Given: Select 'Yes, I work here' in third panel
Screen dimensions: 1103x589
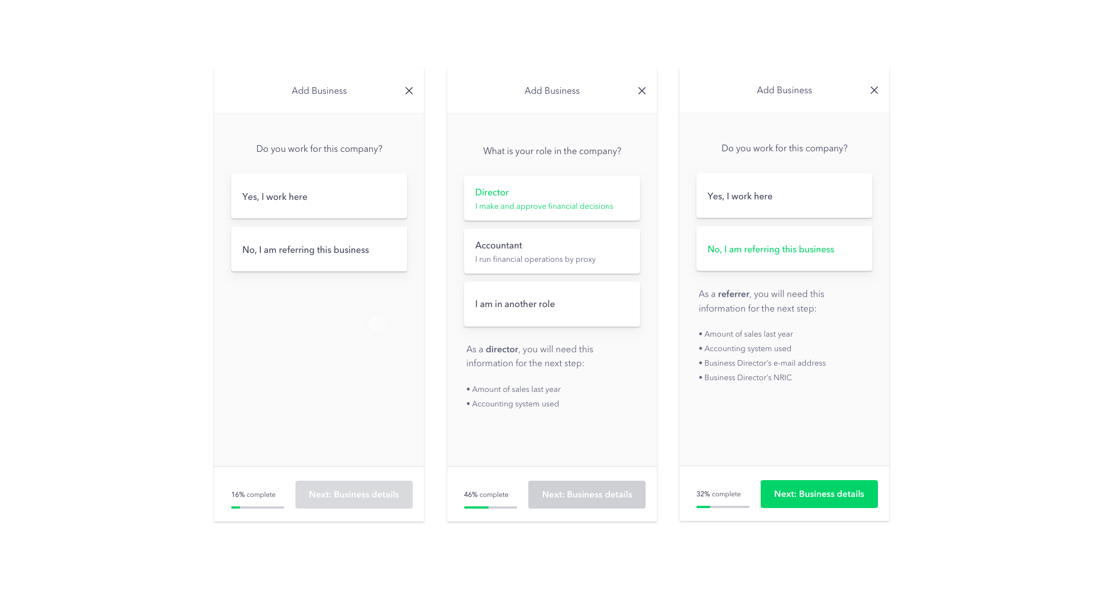Looking at the screenshot, I should pos(784,195).
